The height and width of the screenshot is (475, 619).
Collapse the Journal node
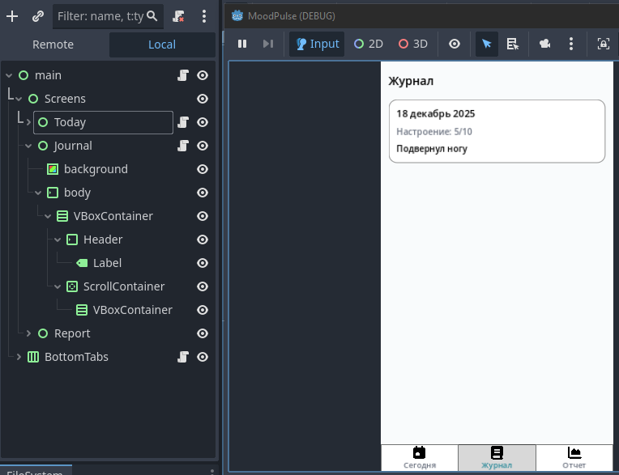pos(29,146)
